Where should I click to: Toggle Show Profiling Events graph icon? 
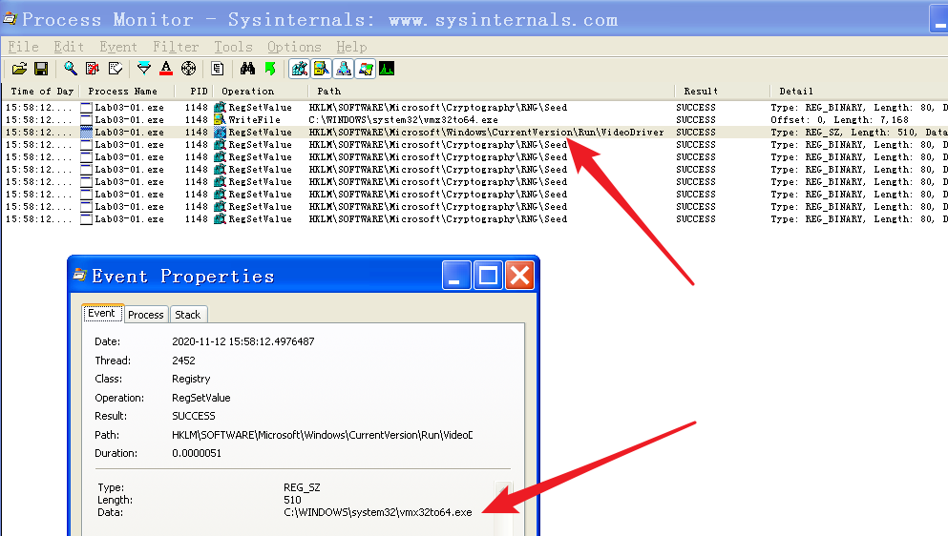tap(387, 69)
